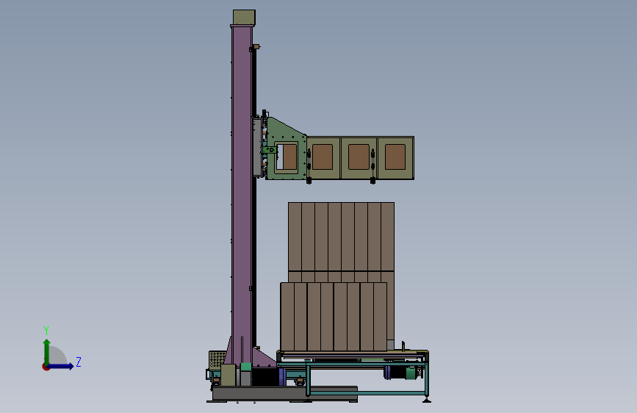
Task: Select the blue Z axis arrow of triad
Action: point(61,366)
